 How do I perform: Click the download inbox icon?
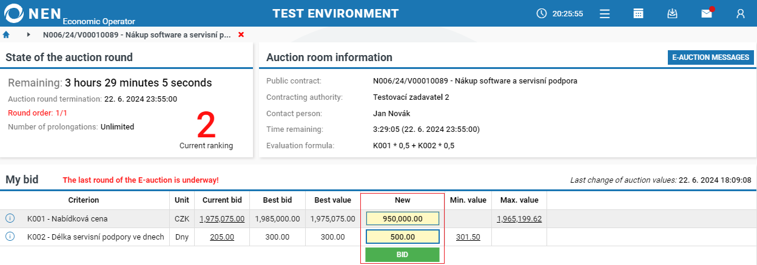[x=672, y=13]
